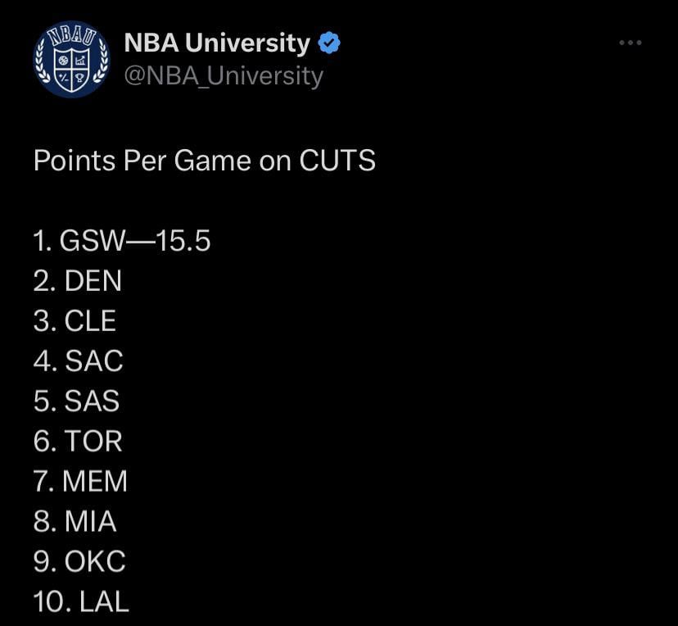The width and height of the screenshot is (678, 626).
Task: Click the SAC entry in the list
Action: tap(79, 361)
